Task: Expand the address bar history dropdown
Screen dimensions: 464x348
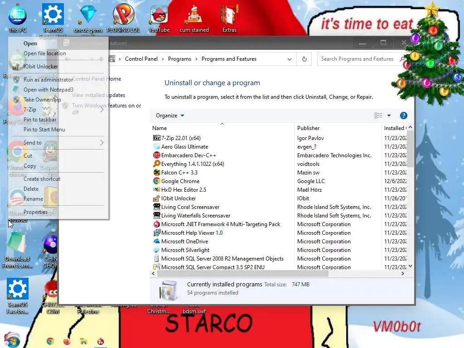Action: tap(290, 59)
